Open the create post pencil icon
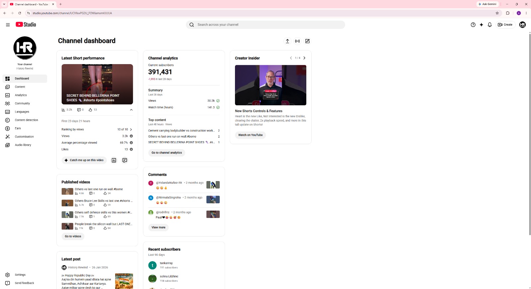 (x=307, y=41)
